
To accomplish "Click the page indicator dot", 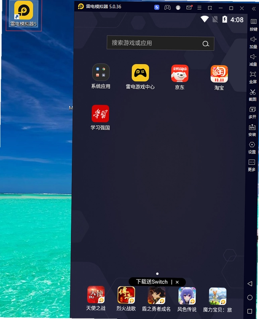I will click(x=157, y=274).
